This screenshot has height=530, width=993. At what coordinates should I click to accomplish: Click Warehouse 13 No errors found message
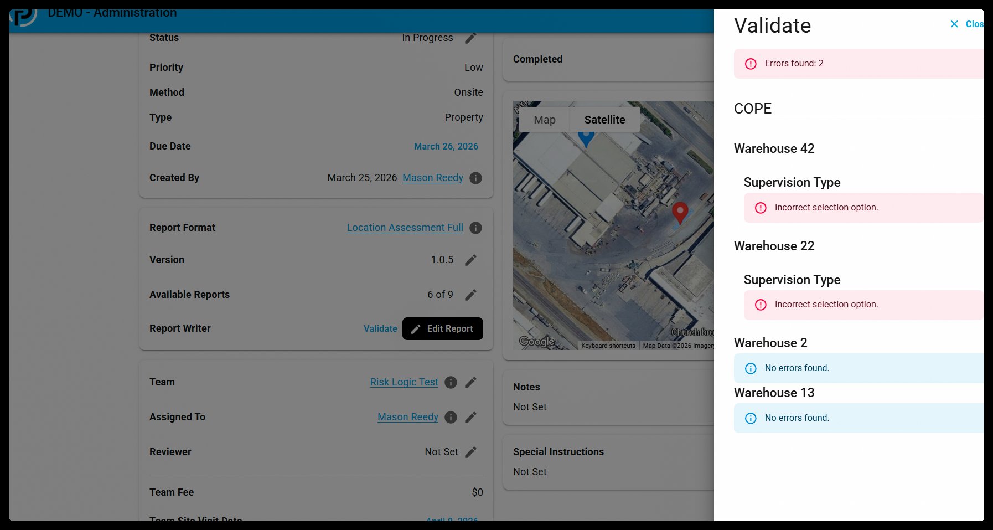point(859,418)
